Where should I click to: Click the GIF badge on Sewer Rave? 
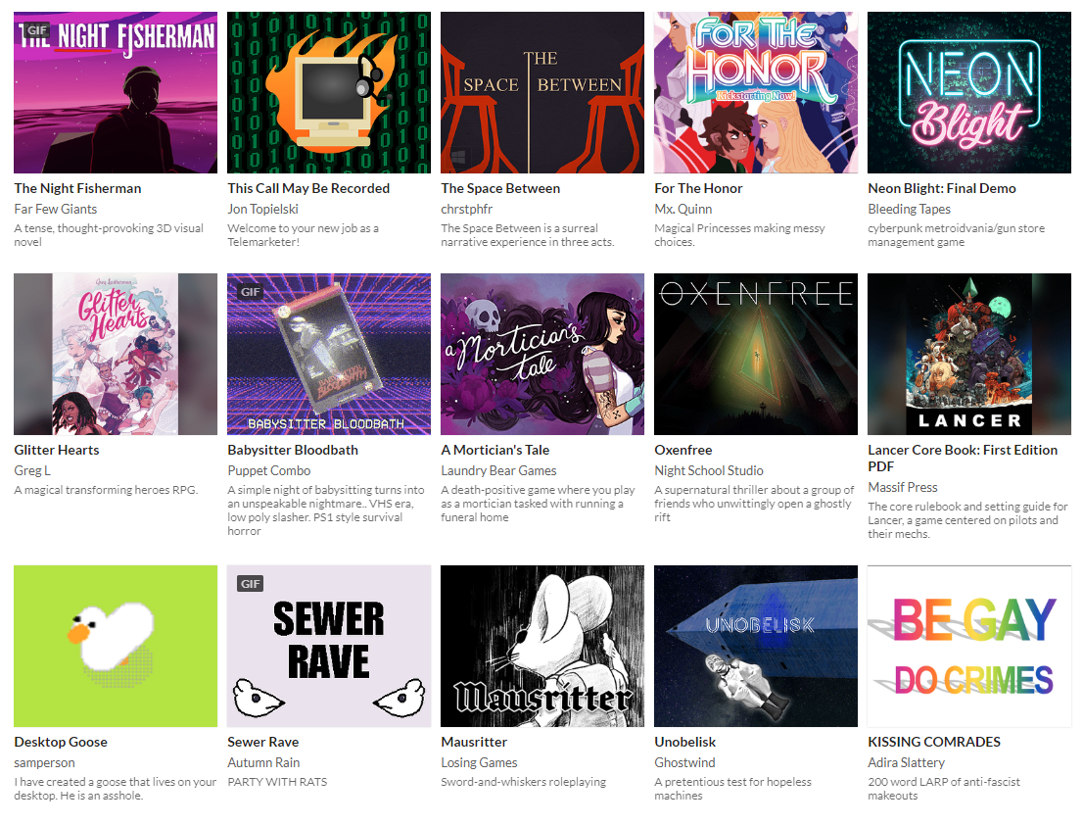tap(250, 584)
